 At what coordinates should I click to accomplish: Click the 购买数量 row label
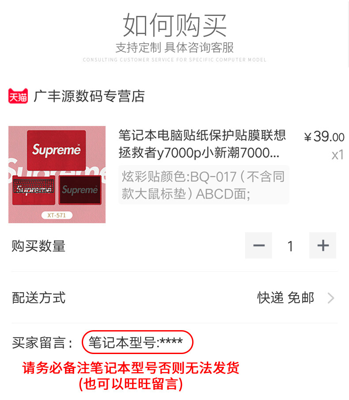(38, 246)
